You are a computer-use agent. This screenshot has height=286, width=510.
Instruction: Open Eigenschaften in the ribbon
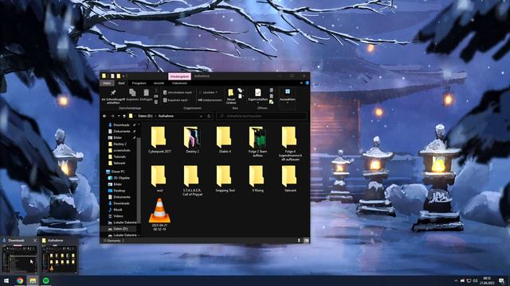tap(257, 95)
